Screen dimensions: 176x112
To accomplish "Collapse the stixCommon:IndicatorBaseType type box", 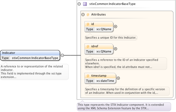I will coord(79,4).
